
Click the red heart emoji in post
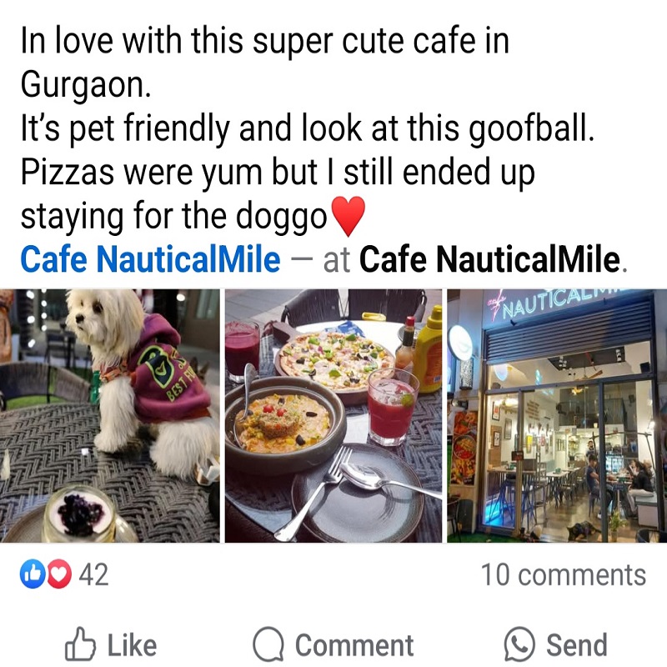click(x=348, y=216)
